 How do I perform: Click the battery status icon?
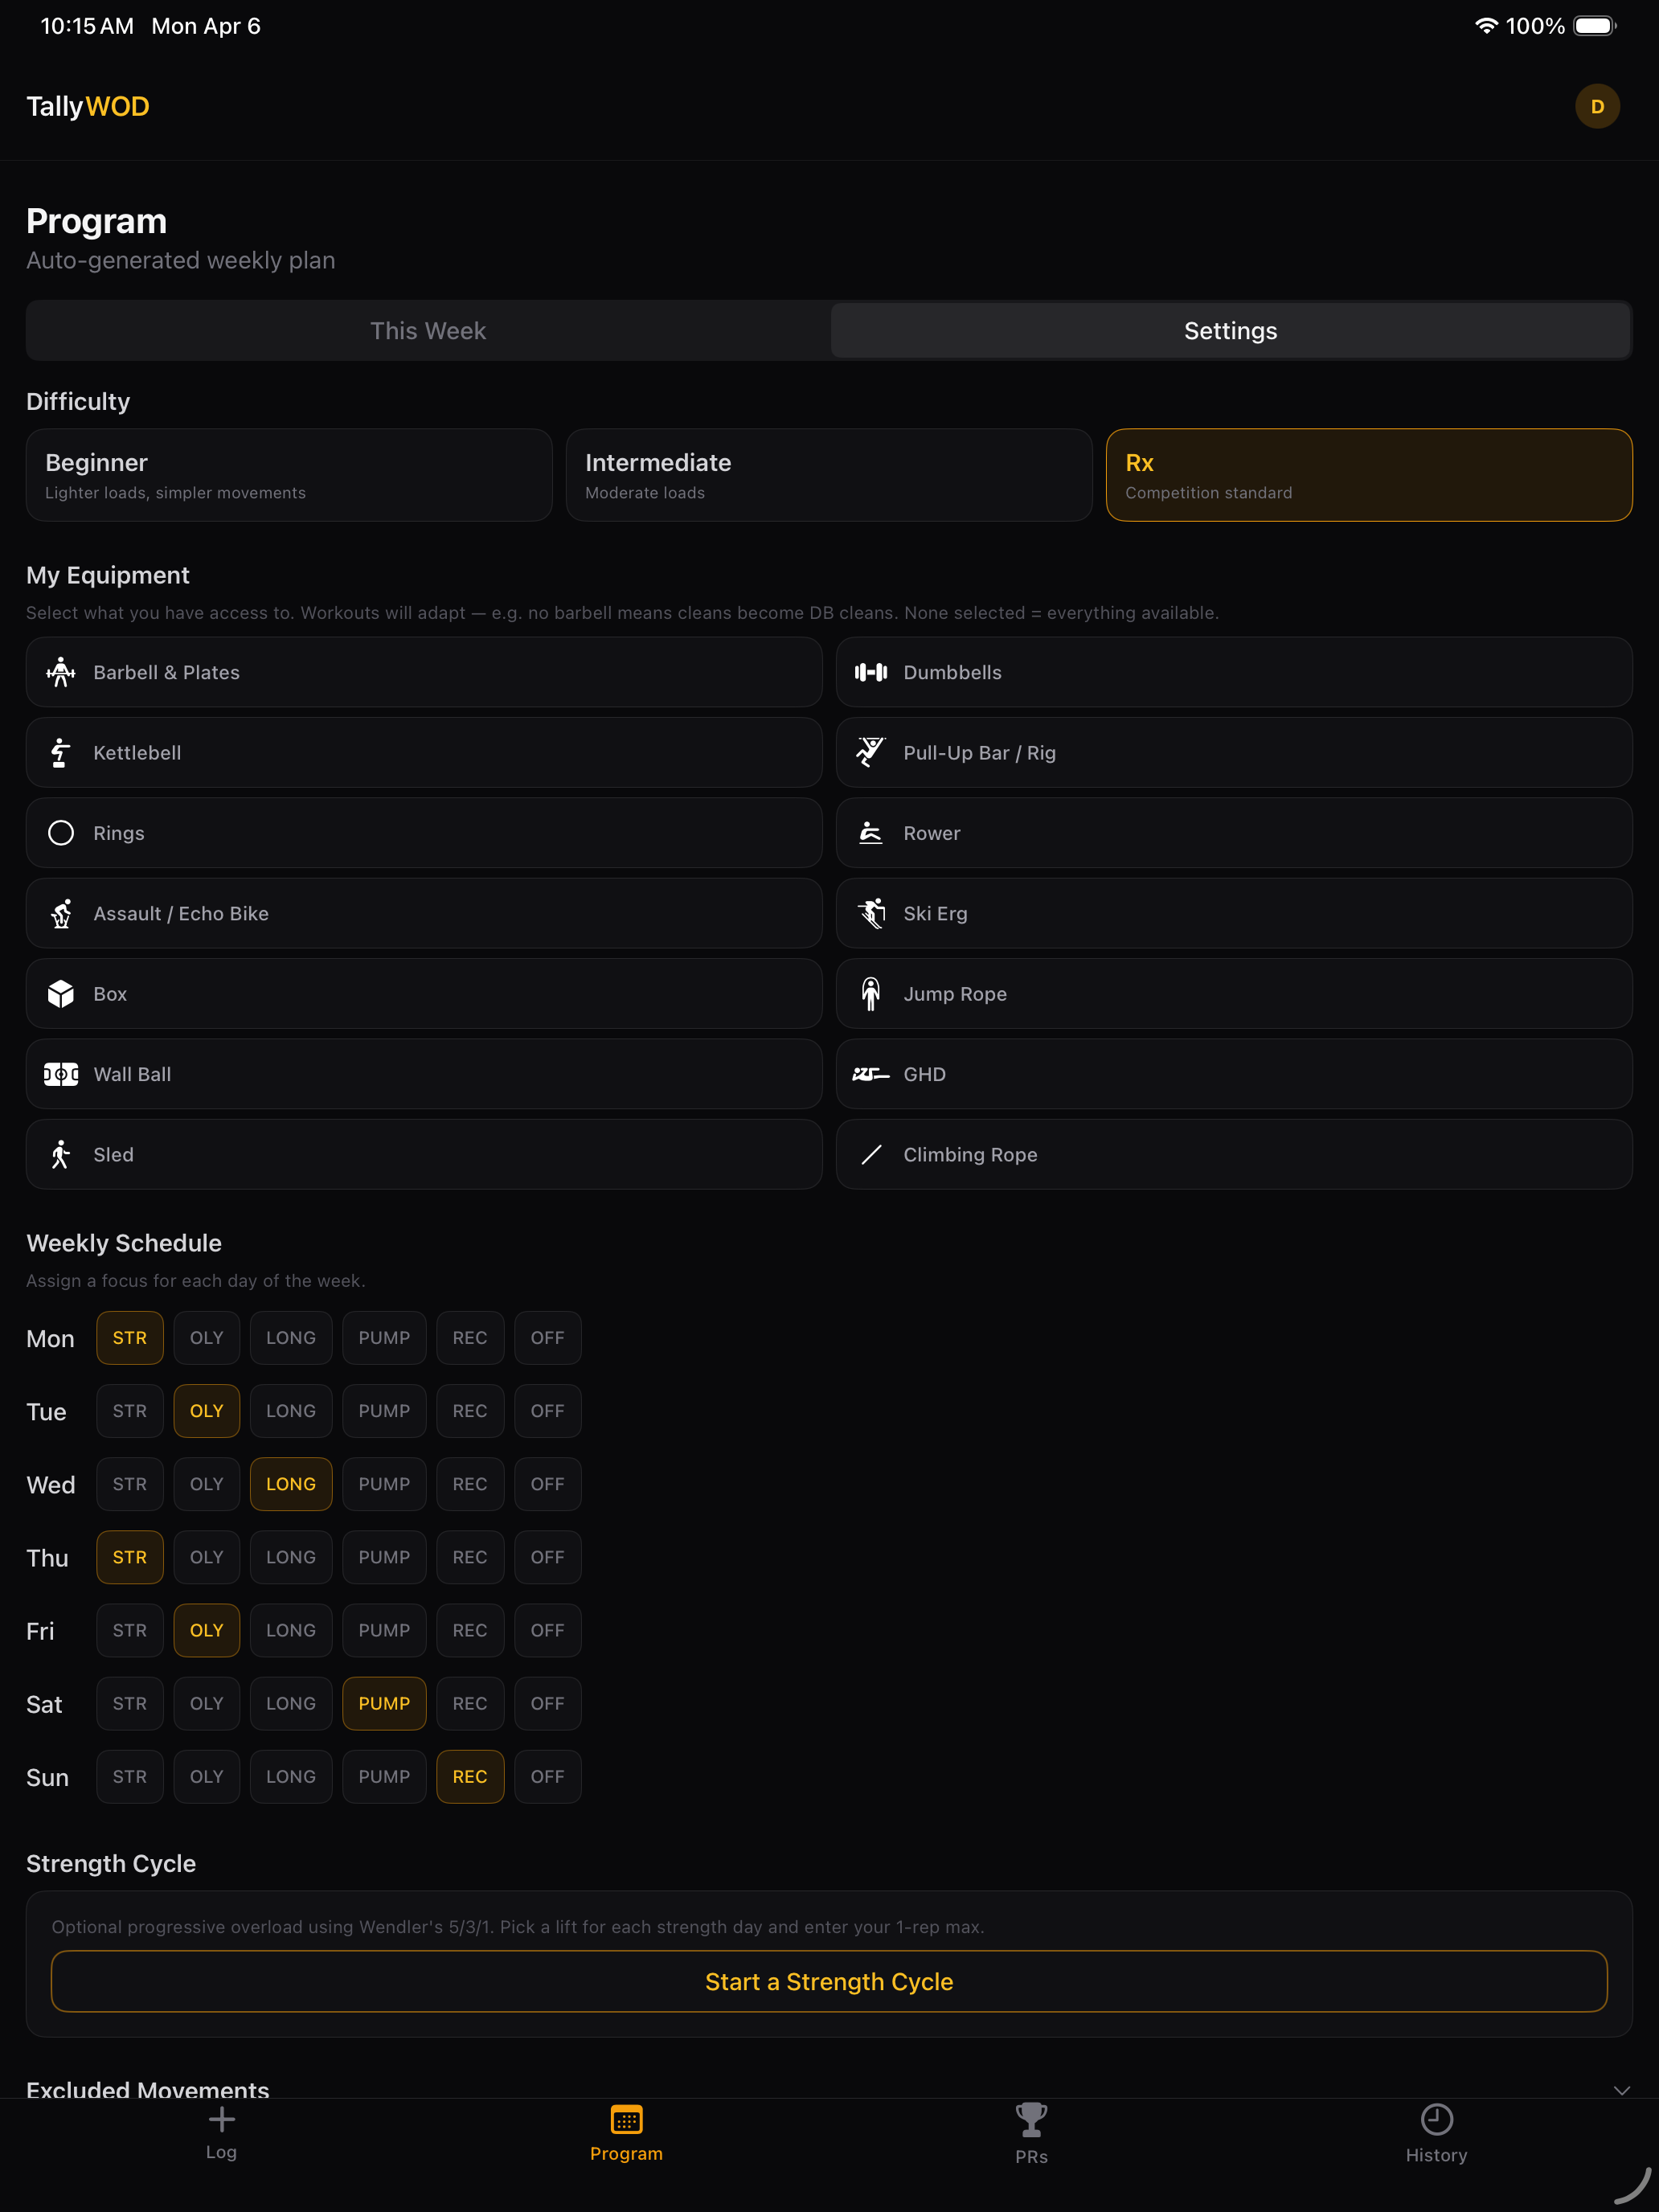1595,26
